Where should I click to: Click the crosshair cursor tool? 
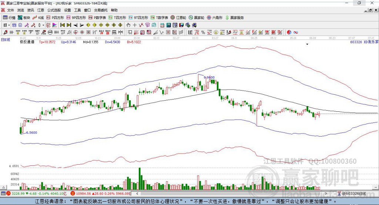pyautogui.click(x=135, y=25)
